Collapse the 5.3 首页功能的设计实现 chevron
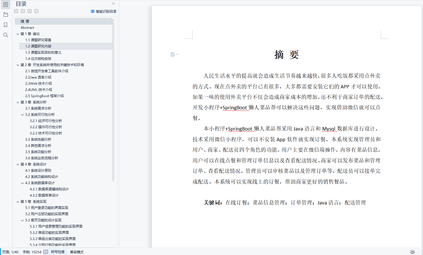The width and height of the screenshot is (423, 255). (x=22, y=220)
